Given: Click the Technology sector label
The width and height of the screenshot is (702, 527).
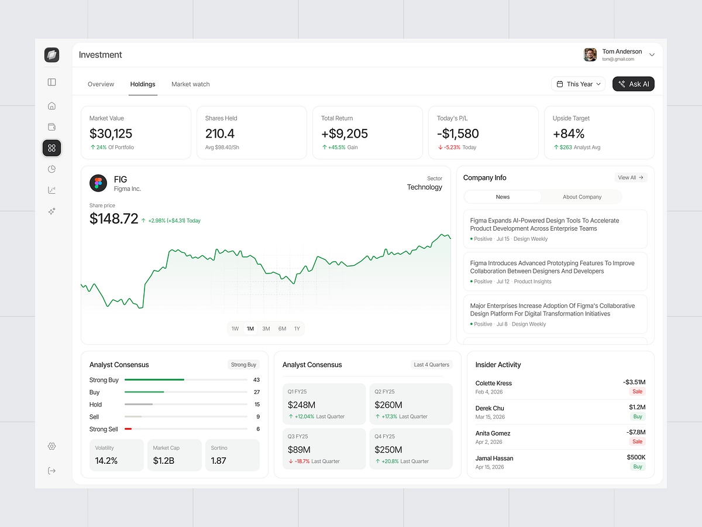Looking at the screenshot, I should coord(425,187).
